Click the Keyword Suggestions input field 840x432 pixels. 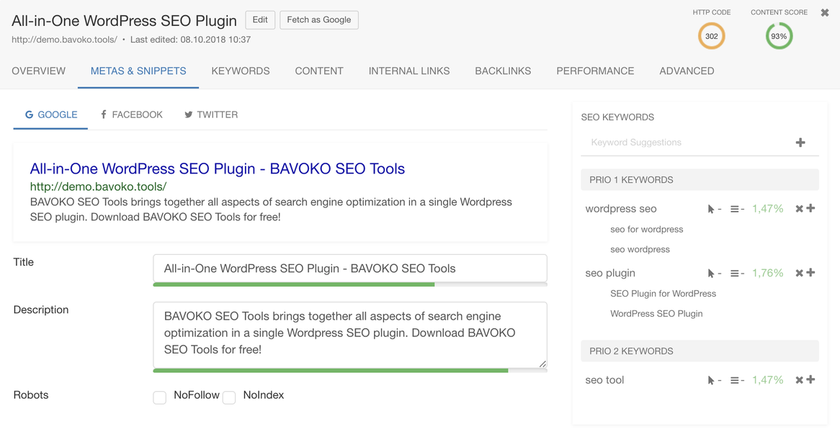(x=689, y=143)
